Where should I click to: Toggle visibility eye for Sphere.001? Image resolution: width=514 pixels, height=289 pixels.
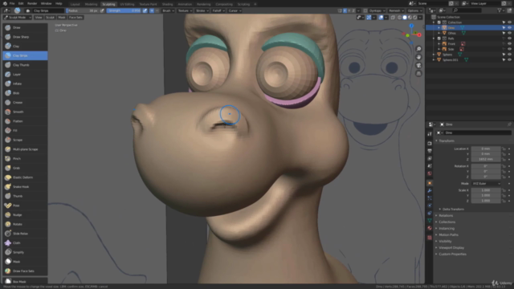click(509, 60)
